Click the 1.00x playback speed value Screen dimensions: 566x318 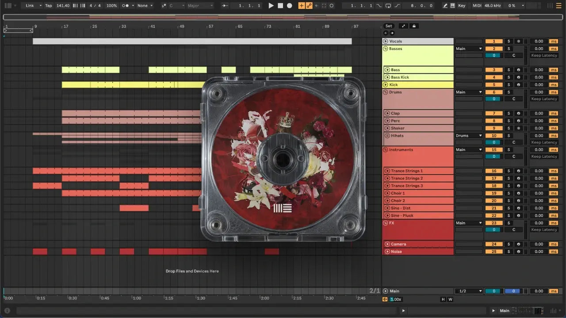tap(396, 299)
